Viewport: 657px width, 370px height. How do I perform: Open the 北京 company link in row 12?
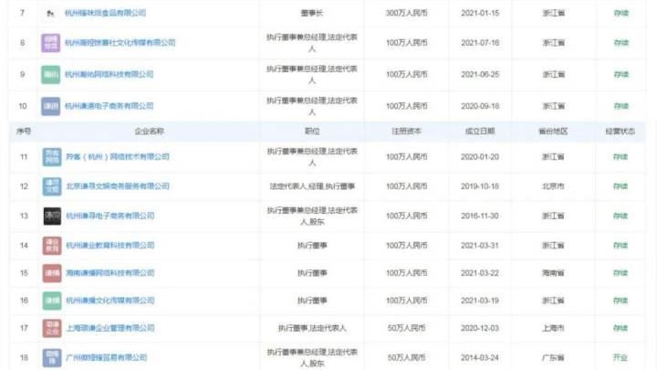point(118,185)
